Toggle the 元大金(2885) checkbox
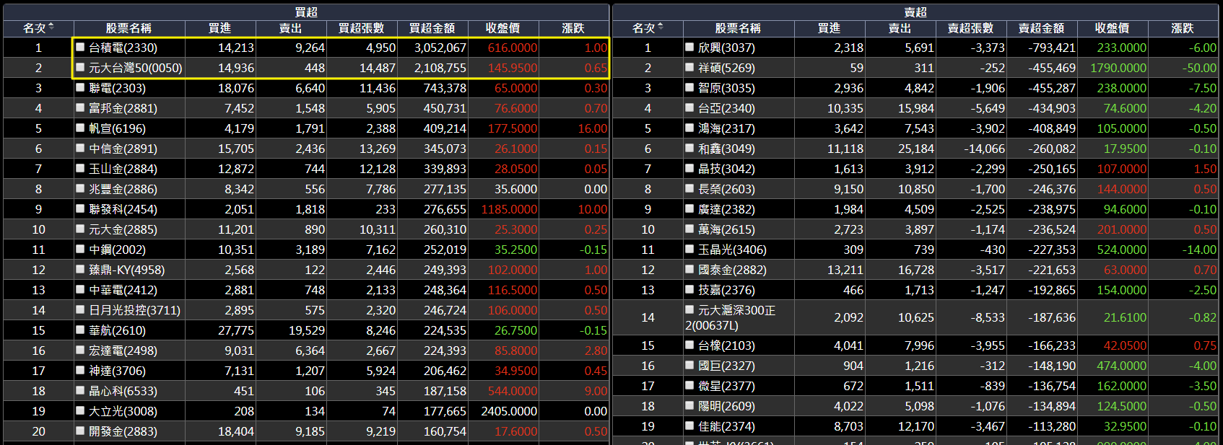The height and width of the screenshot is (445, 1223). click(x=81, y=229)
